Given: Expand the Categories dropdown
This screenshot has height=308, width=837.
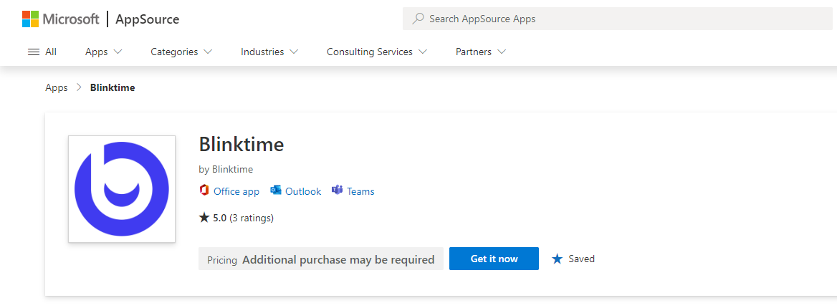Looking at the screenshot, I should [x=181, y=52].
